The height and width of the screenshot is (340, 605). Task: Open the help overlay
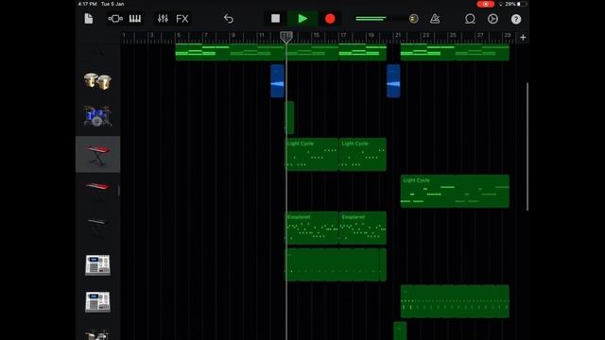(516, 19)
